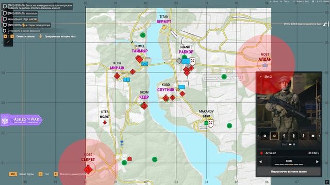Click the red diamond marker under Мираж label
Viewport: 330px width, 185px height.
click(117, 76)
